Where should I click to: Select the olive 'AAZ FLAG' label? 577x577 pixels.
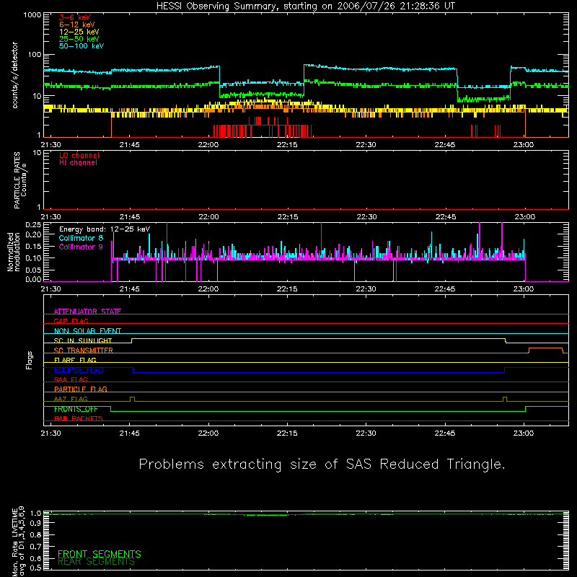tap(71, 399)
